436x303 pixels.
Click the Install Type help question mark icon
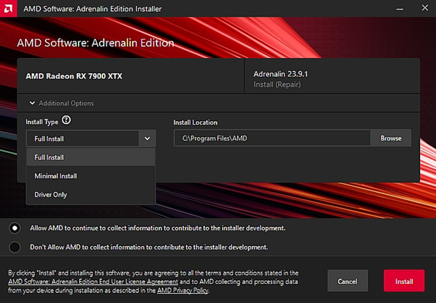click(66, 120)
